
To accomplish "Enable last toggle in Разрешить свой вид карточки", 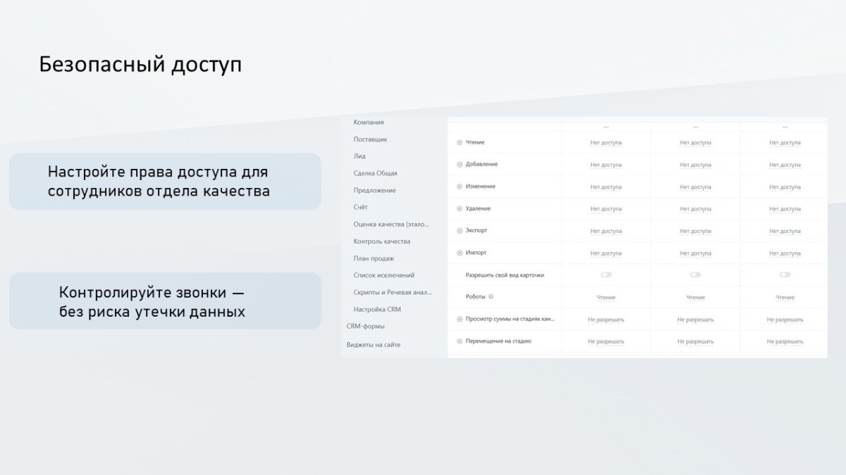I will 785,274.
